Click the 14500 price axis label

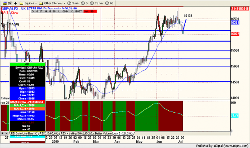(235, 82)
